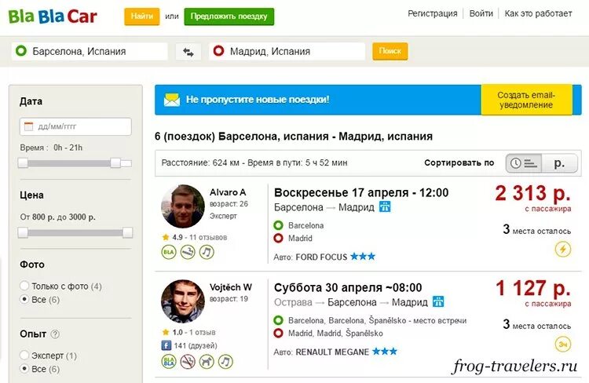Click the Войти link
This screenshot has height=383, width=589.
481,13
